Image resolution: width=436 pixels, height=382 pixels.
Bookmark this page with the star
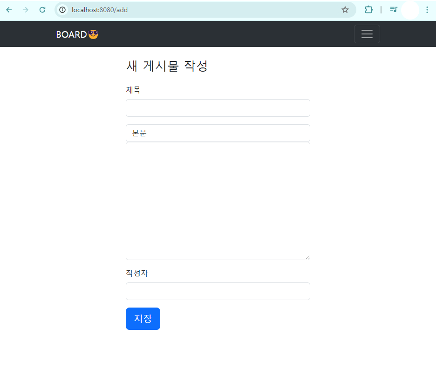pyautogui.click(x=345, y=10)
